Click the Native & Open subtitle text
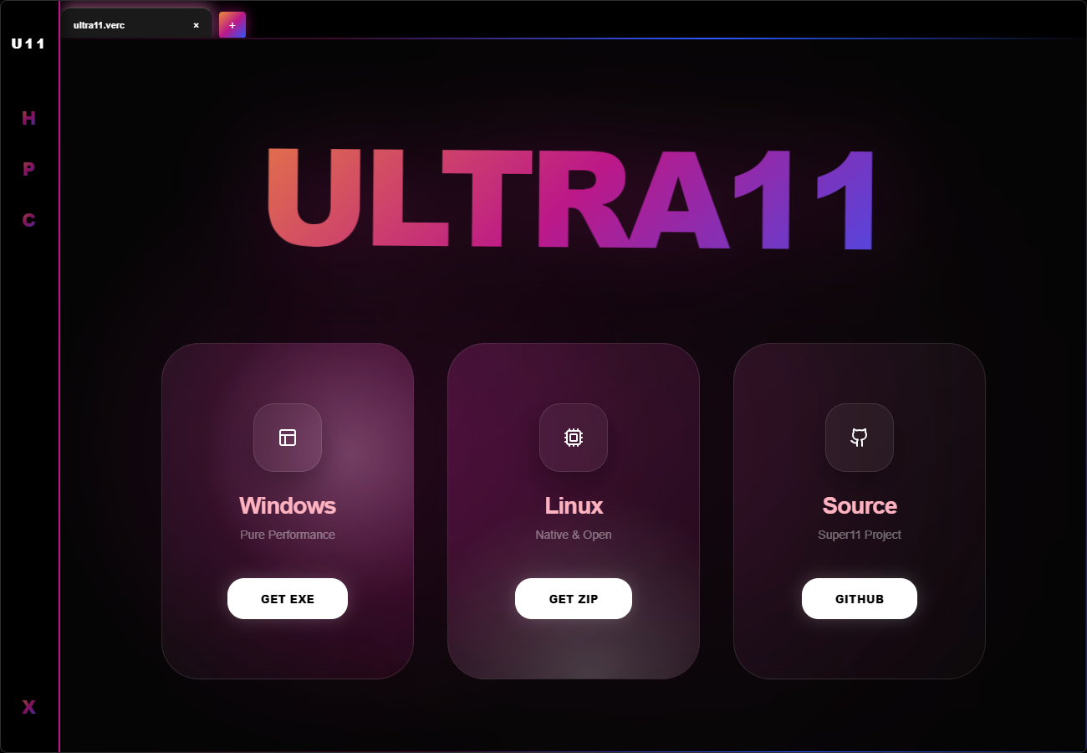1087x753 pixels. (574, 535)
